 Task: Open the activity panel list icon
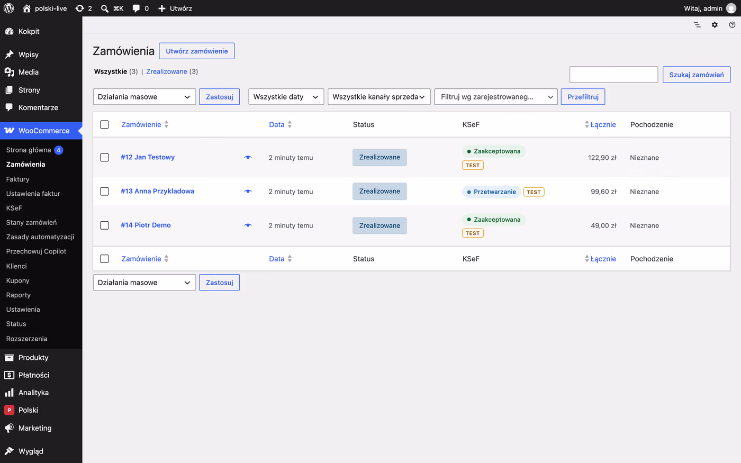pos(697,25)
